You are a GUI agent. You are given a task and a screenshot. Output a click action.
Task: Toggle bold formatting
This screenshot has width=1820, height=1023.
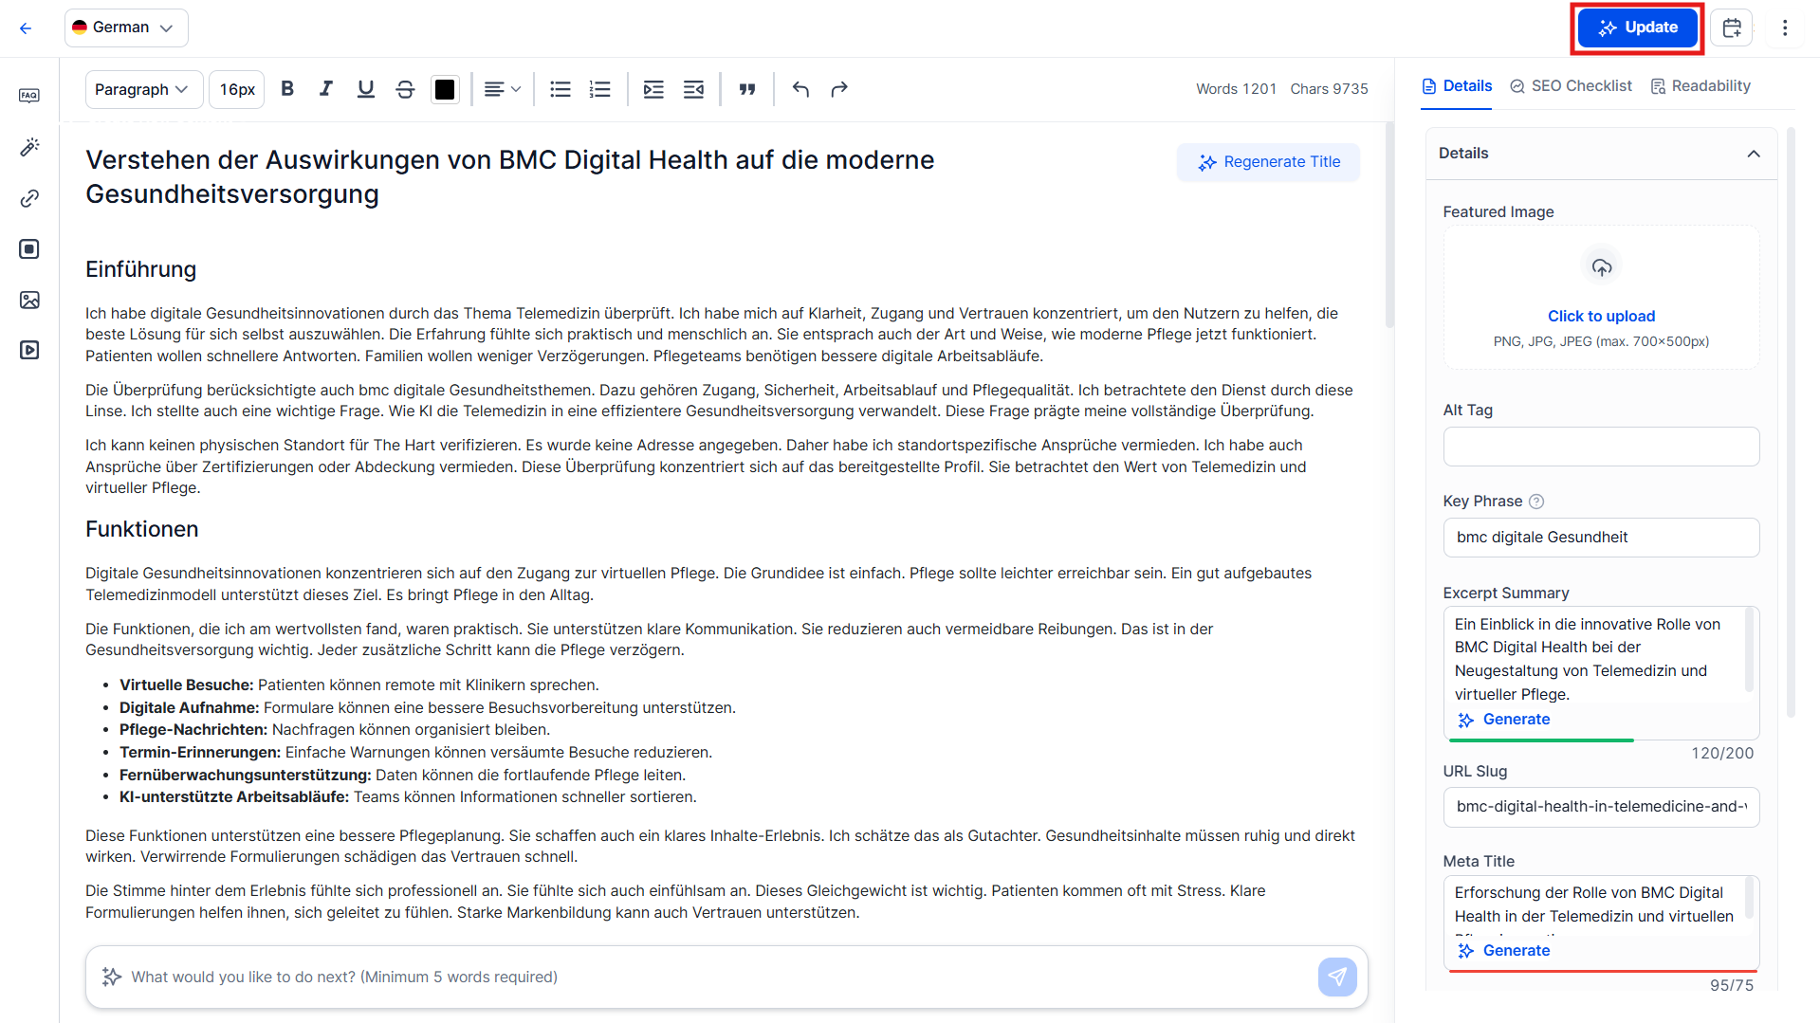(x=287, y=89)
